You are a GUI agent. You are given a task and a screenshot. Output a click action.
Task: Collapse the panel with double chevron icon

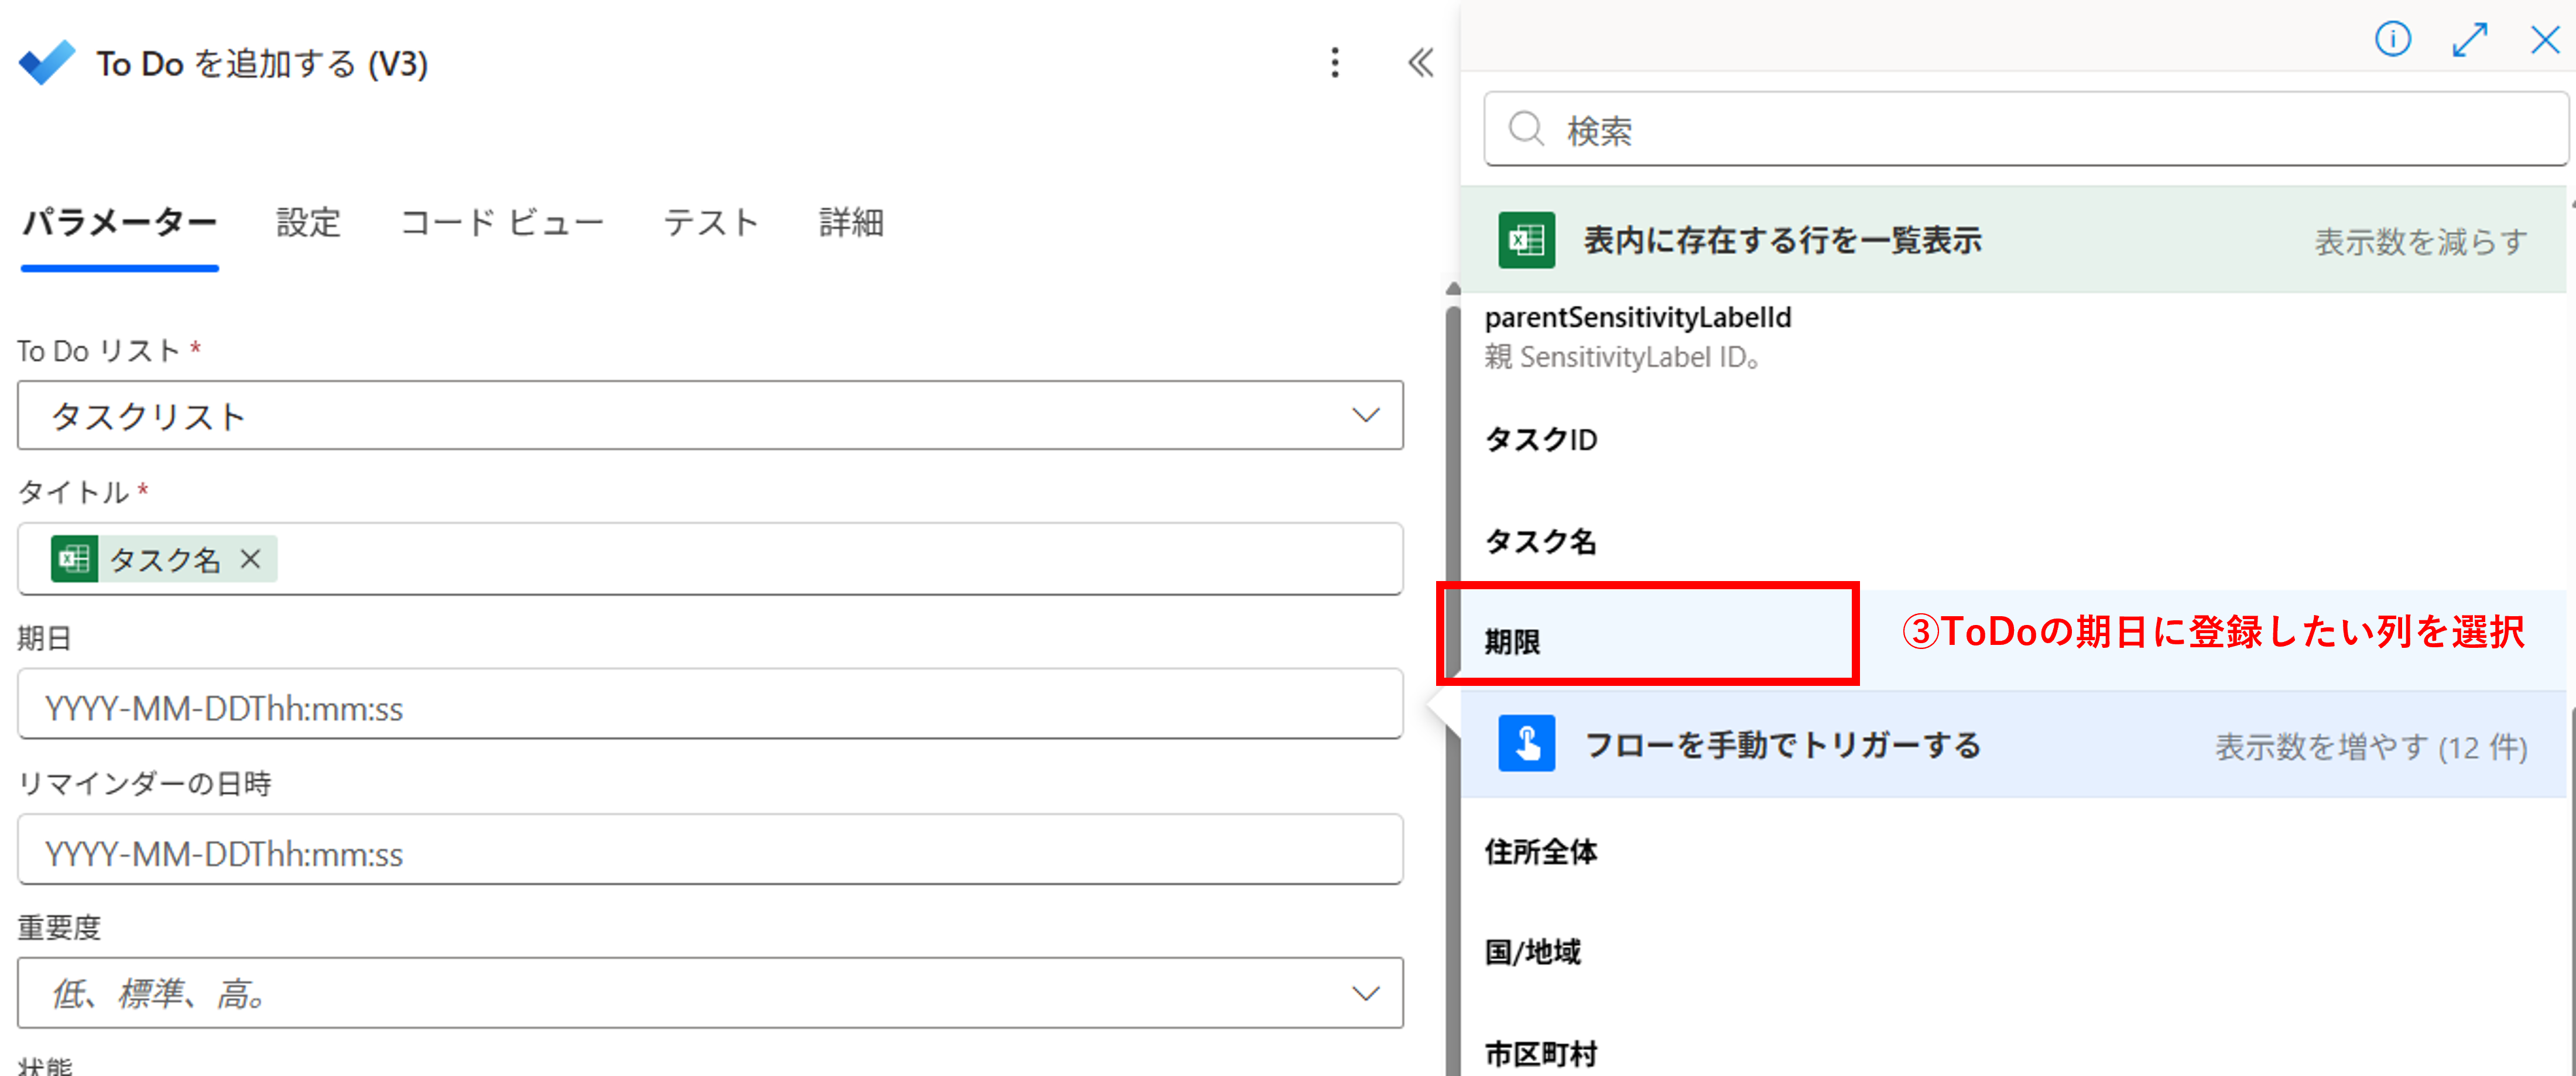click(1420, 63)
